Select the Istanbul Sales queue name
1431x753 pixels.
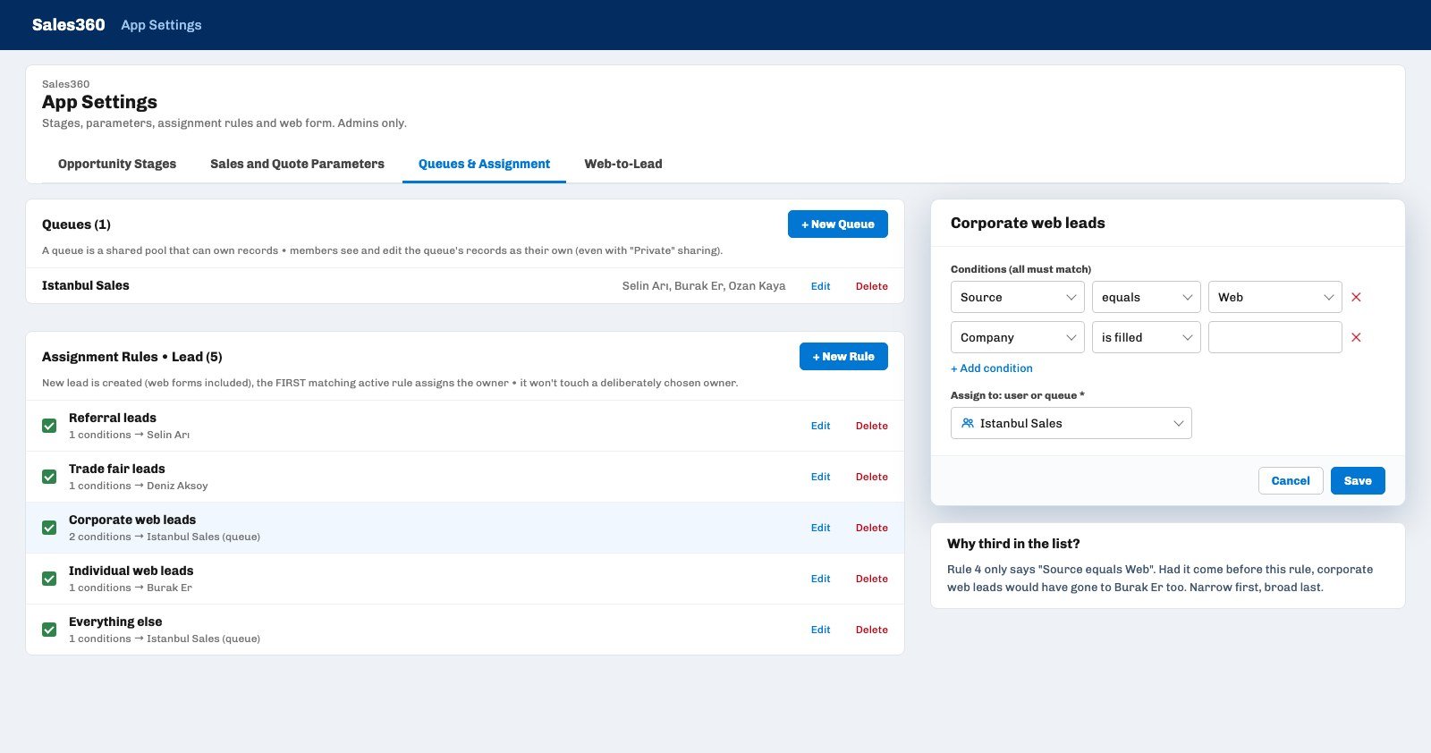(86, 285)
